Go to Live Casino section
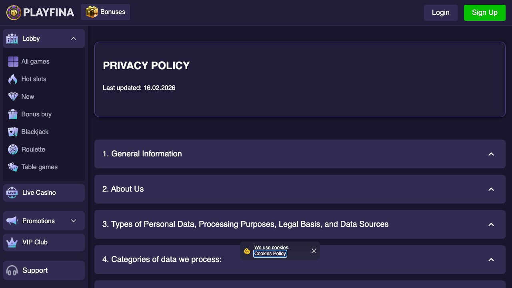Viewport: 512px width, 288px height. point(44,193)
